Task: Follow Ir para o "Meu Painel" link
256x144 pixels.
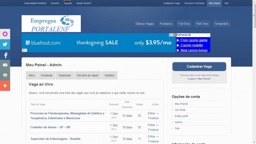Action: click(199, 79)
